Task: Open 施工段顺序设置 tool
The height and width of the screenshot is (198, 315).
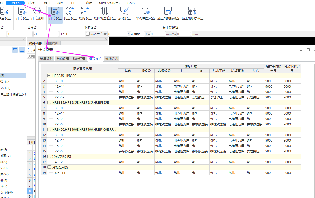Action: (x=193, y=14)
